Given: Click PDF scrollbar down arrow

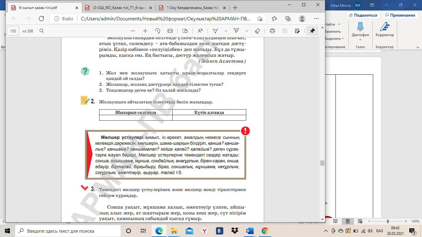Looking at the screenshot, I should (x=322, y=219).
